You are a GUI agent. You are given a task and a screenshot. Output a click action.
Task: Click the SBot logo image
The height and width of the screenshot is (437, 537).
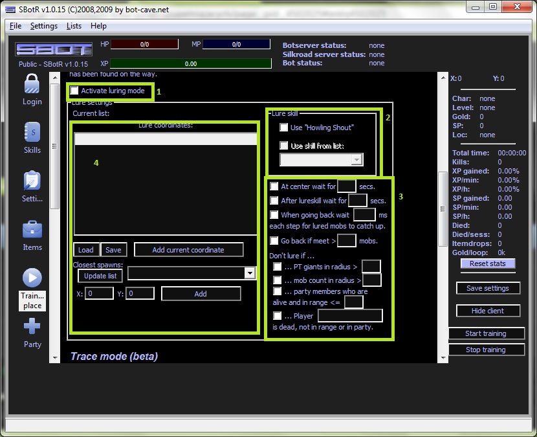pos(54,50)
